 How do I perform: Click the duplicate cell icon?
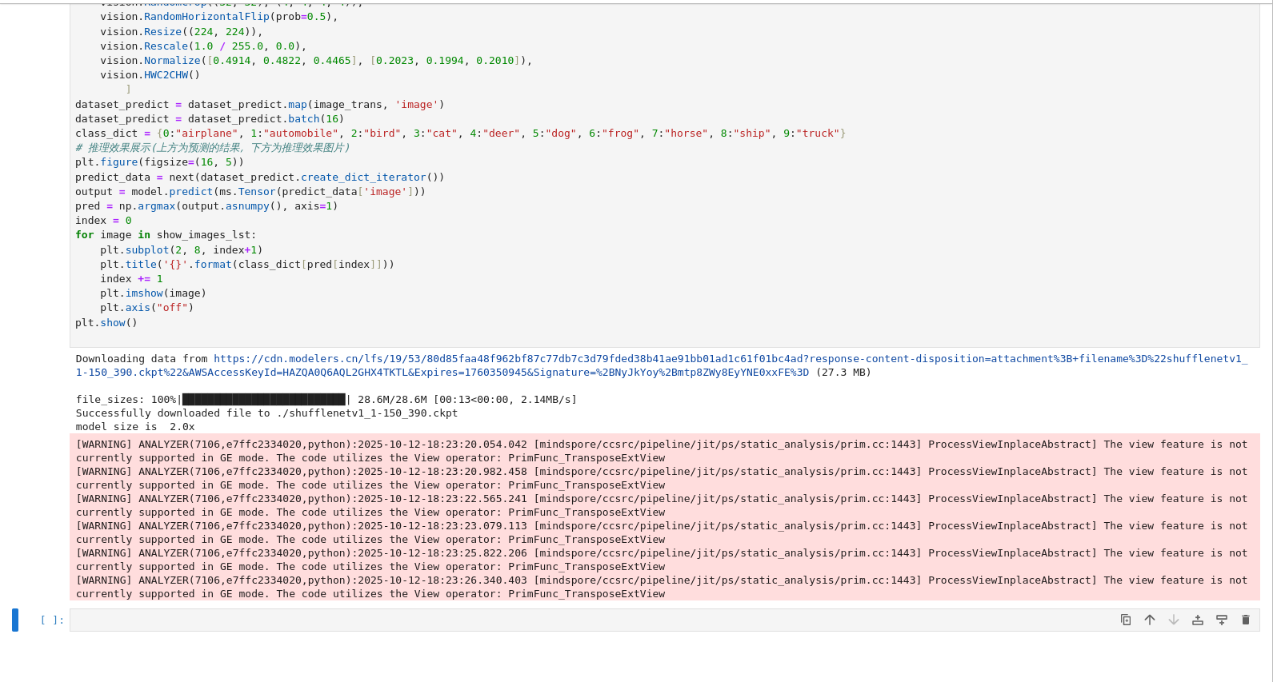click(x=1126, y=620)
